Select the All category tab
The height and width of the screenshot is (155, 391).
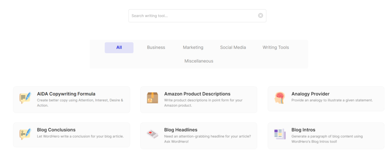click(x=119, y=47)
